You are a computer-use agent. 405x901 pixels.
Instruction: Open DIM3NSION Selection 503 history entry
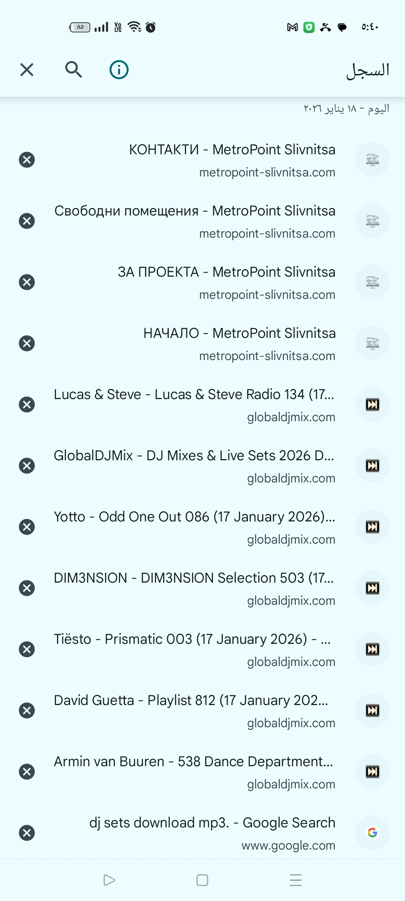click(202, 588)
